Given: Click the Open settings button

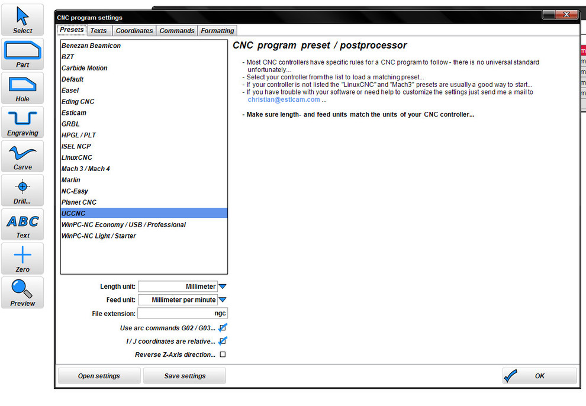Looking at the screenshot, I should pyautogui.click(x=99, y=376).
